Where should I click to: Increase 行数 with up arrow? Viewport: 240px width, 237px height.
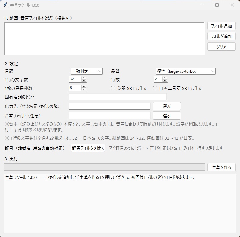click(165, 78)
